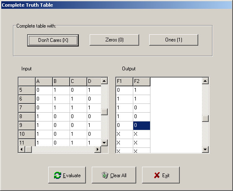Select row header 7 in Input table
This screenshot has width=233, height=191.
tap(27, 108)
